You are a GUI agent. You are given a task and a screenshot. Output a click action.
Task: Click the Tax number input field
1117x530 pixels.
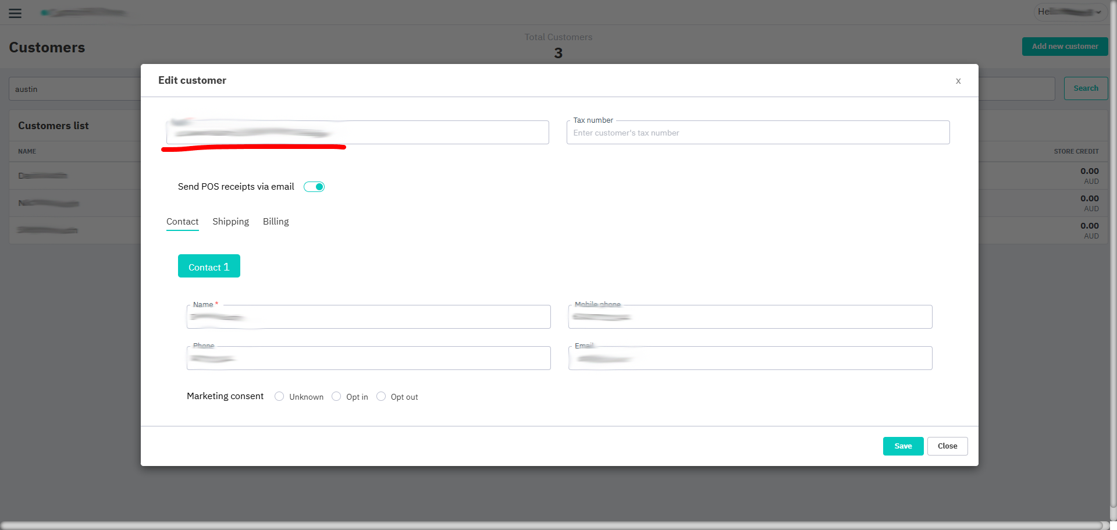pos(757,133)
